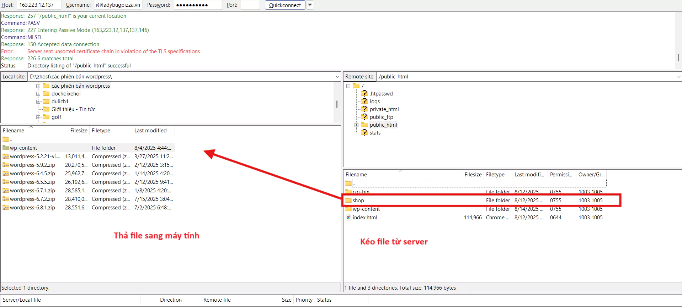
Task: Sort remote files by Last modified column
Action: (x=530, y=174)
